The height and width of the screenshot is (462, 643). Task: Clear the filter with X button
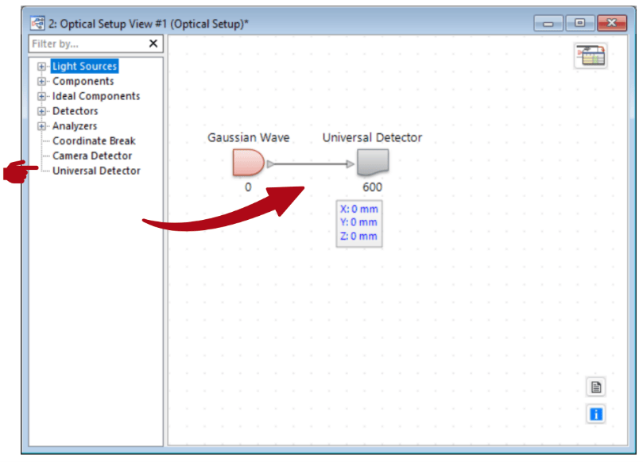tap(153, 44)
